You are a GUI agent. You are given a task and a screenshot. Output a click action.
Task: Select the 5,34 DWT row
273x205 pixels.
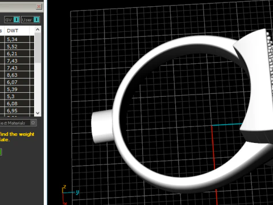(x=17, y=39)
